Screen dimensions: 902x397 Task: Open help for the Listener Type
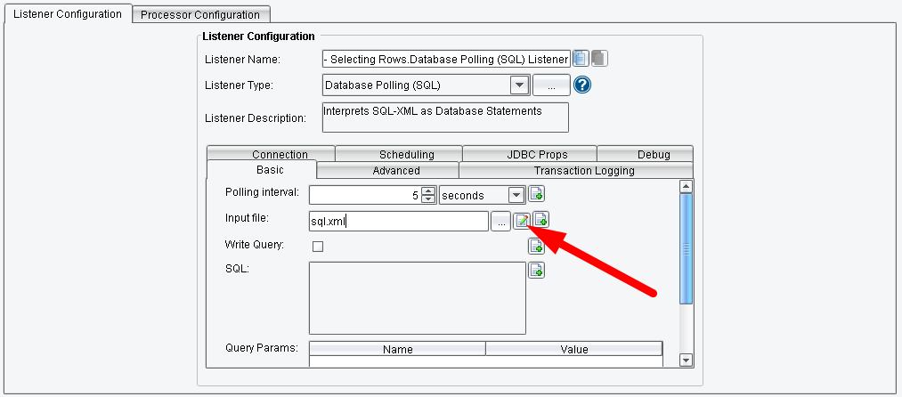tap(583, 85)
